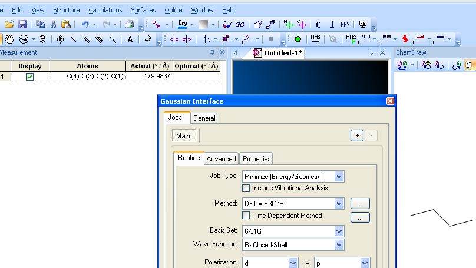Close the Gaussian Interface dialog
Image resolution: width=476 pixels, height=268 pixels.
[x=390, y=101]
